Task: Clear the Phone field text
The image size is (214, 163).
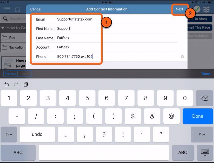Action: 182,57
